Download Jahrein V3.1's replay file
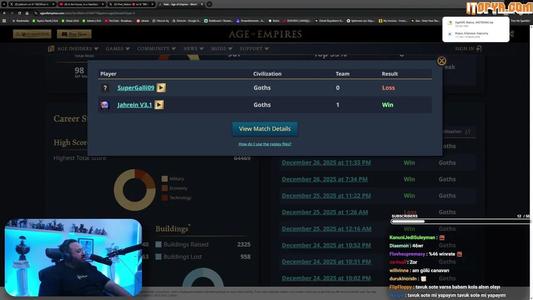 (159, 105)
